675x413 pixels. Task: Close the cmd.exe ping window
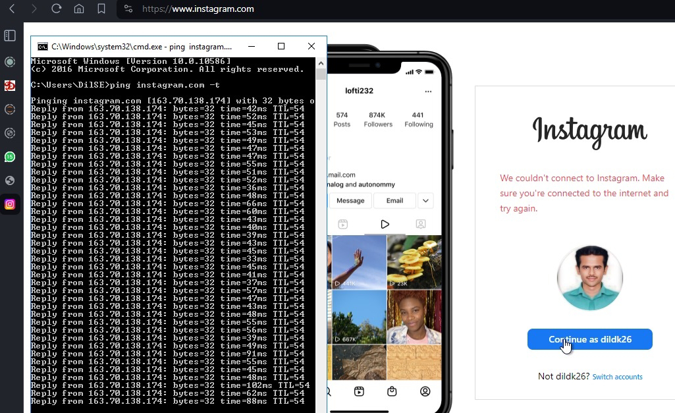point(311,46)
